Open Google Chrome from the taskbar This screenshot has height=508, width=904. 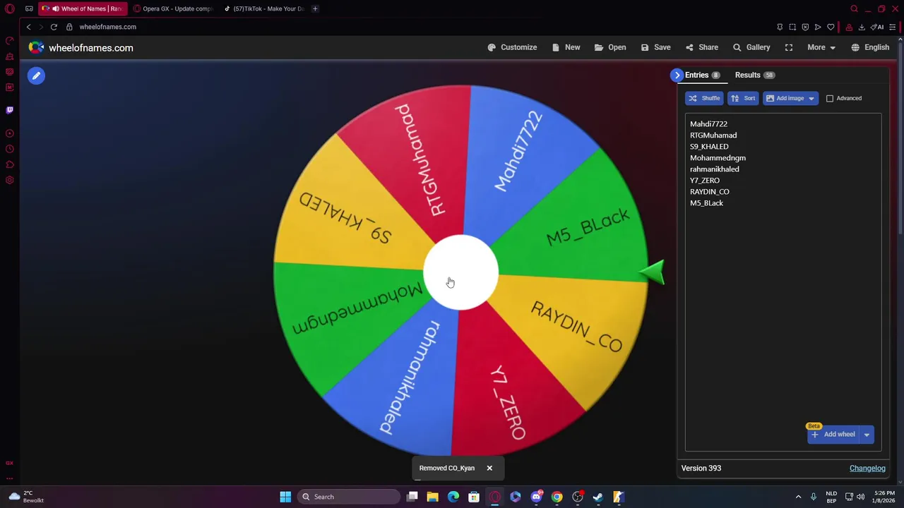click(557, 497)
